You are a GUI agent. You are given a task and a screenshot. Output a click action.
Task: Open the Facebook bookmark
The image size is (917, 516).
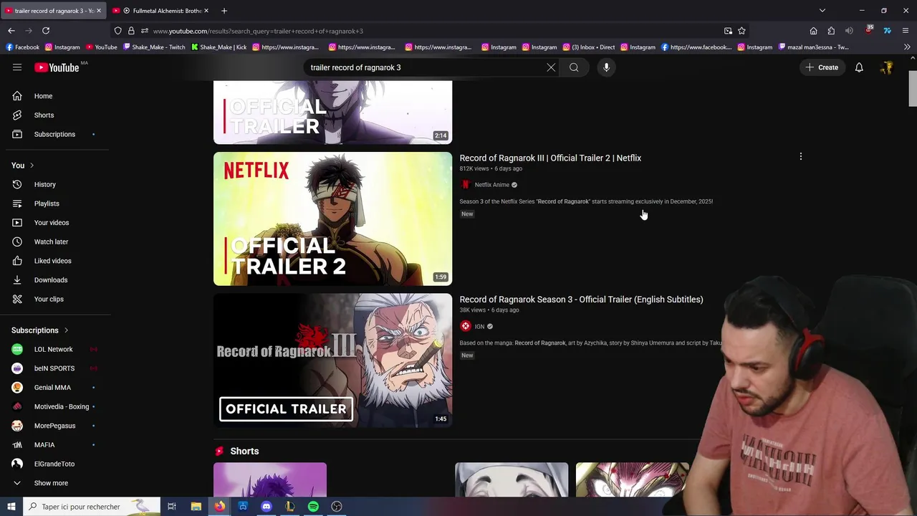coord(22,47)
